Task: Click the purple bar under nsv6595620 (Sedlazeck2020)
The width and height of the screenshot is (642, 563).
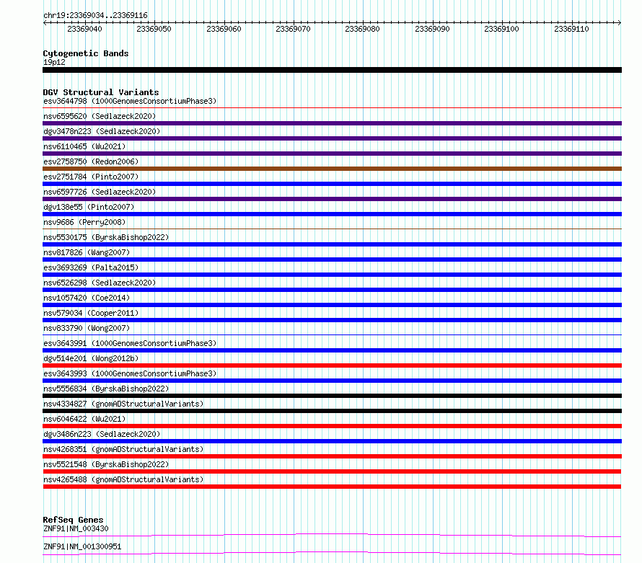Action: tap(332, 123)
